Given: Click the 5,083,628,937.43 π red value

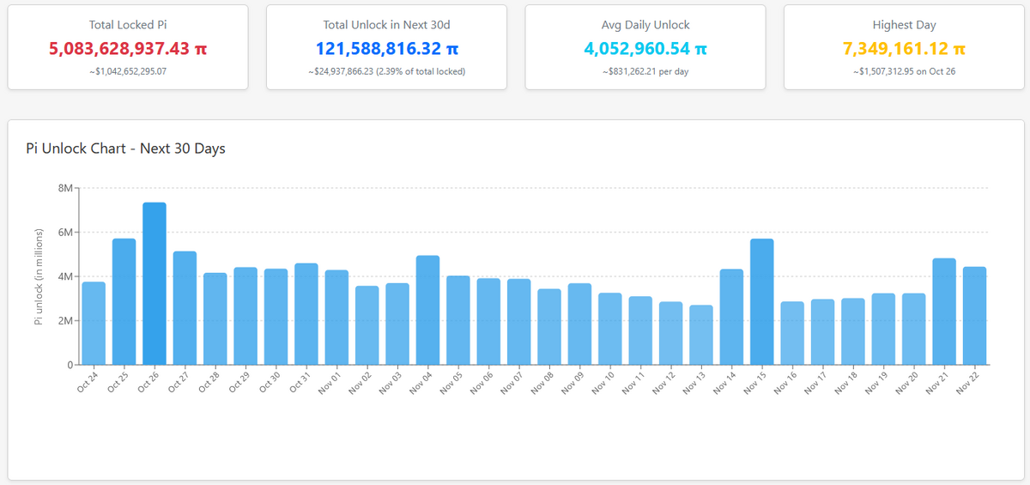Looking at the screenshot, I should (128, 49).
